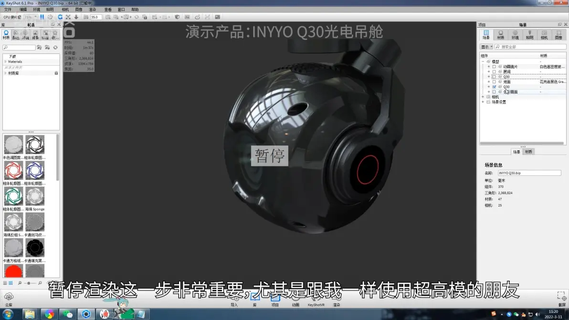The height and width of the screenshot is (320, 569).
Task: Click the pause render icon in toolbar
Action: pyautogui.click(x=42, y=17)
